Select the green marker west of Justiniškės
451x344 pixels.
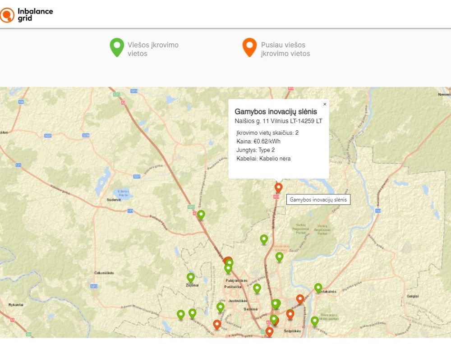pos(220,307)
